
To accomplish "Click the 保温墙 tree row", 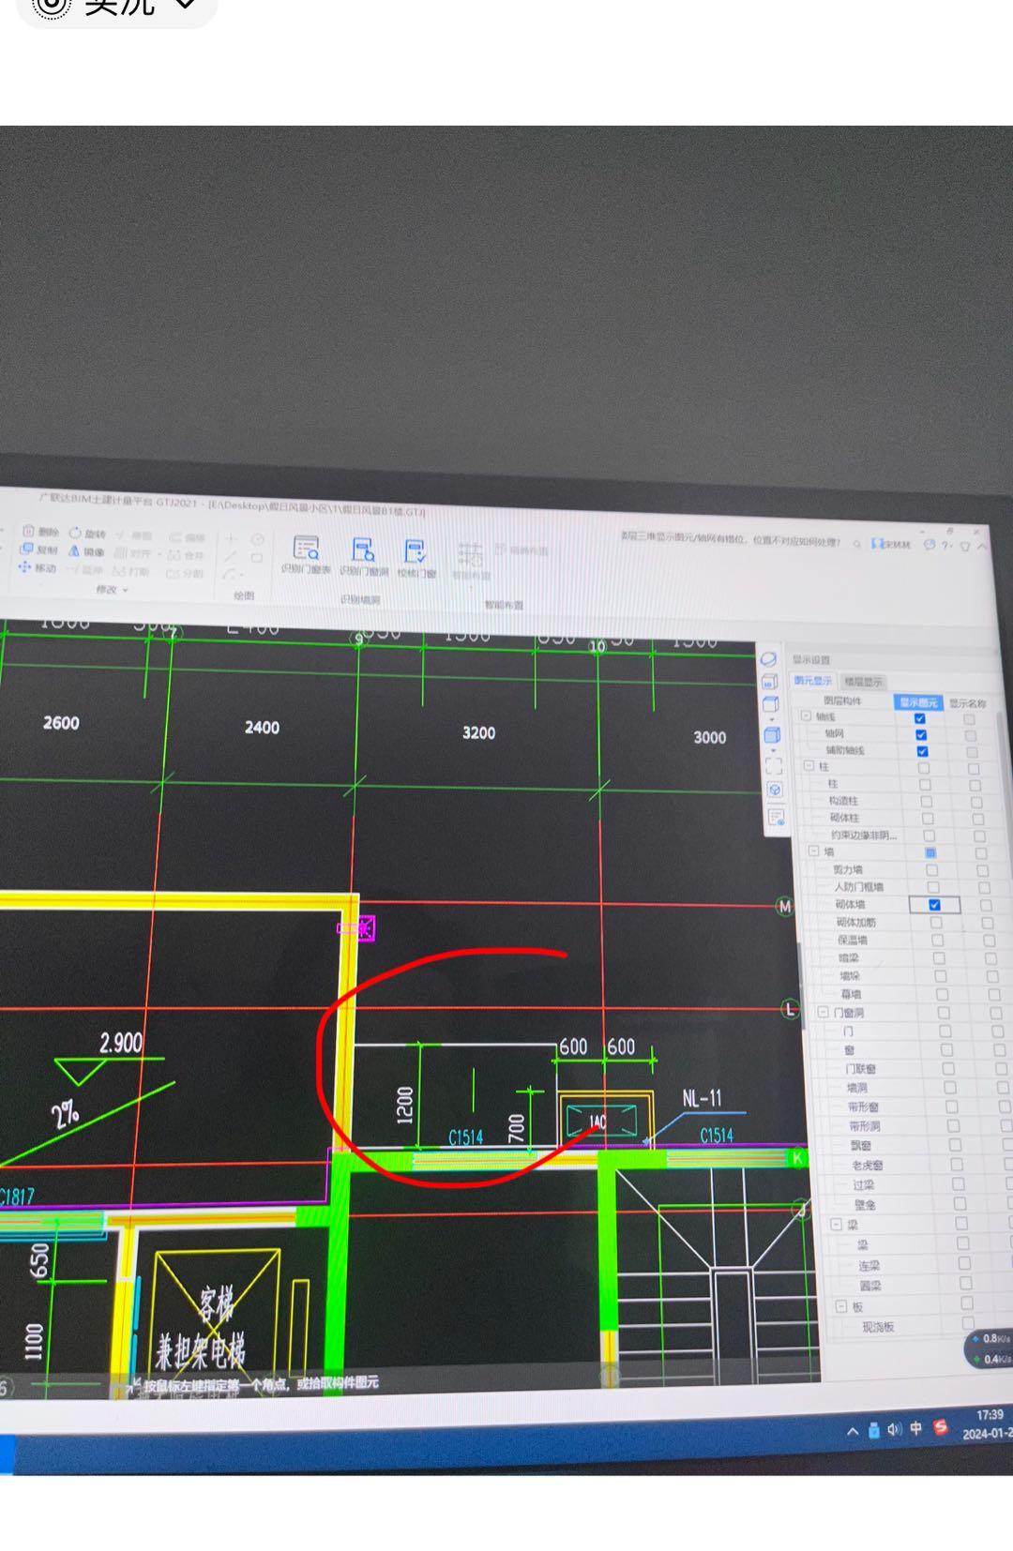I will [853, 940].
